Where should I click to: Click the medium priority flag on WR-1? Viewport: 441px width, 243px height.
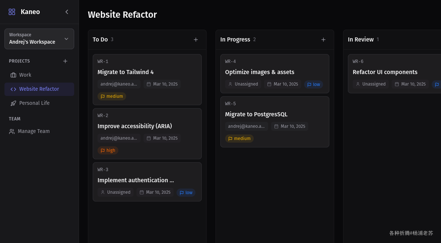[103, 96]
